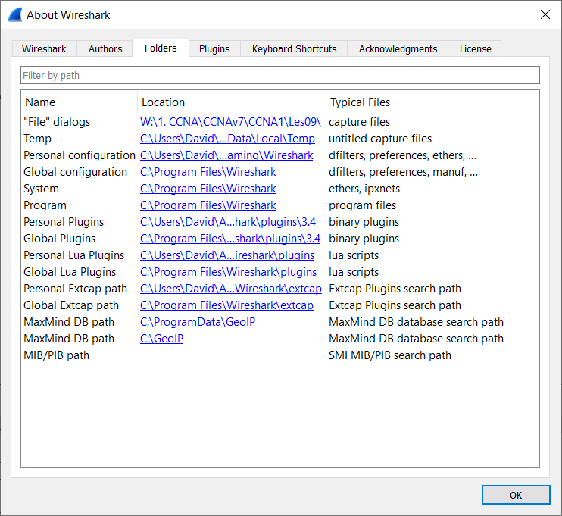Select the Program name cell
Viewport: 562px width, 516px height.
45,205
